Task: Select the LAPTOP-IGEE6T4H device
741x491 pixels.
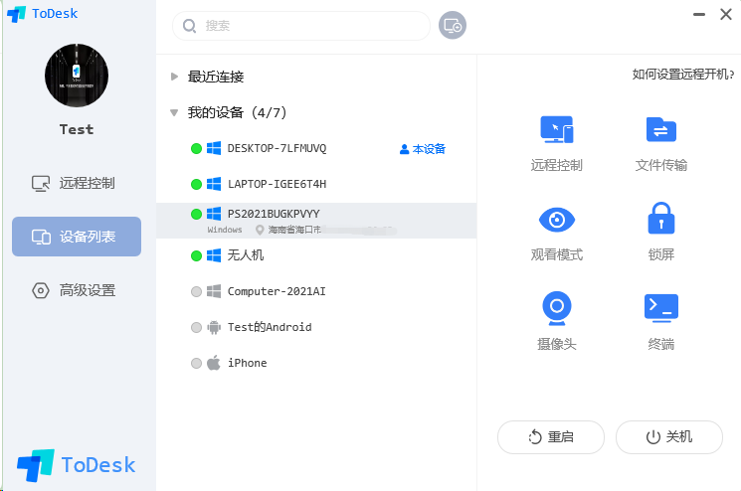Action: (277, 184)
